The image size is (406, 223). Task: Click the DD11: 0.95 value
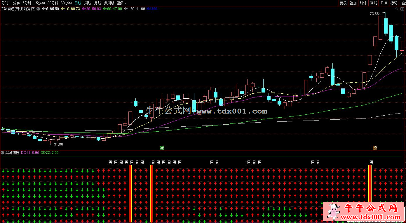click(30, 153)
